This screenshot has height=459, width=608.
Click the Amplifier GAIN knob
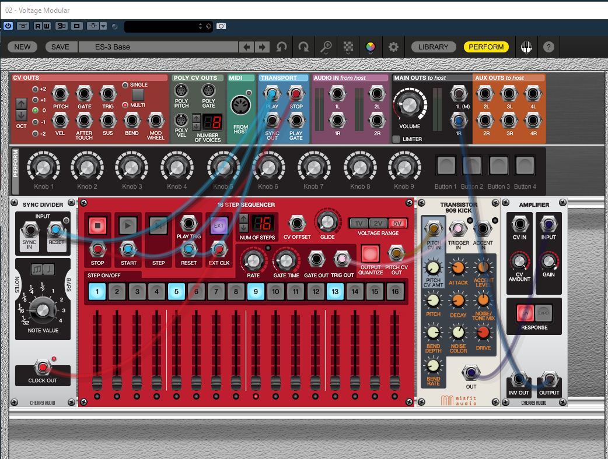548,261
